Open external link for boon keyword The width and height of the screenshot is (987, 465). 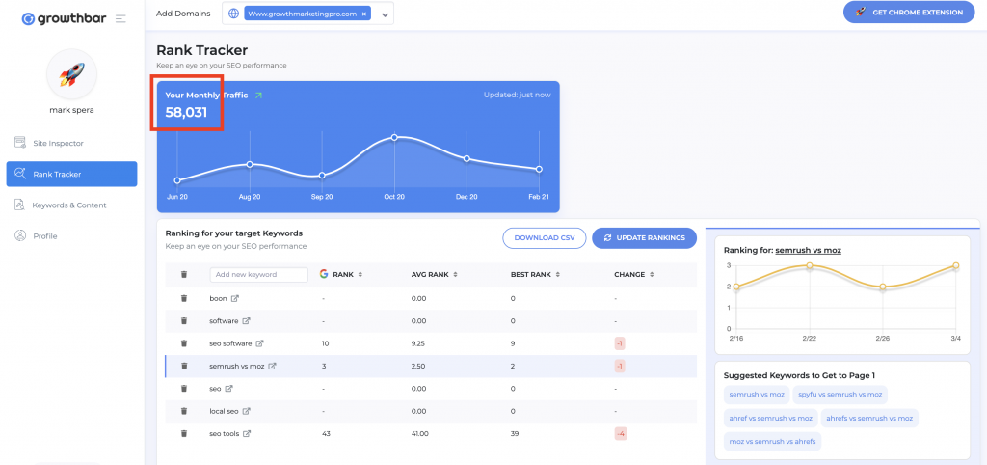235,298
